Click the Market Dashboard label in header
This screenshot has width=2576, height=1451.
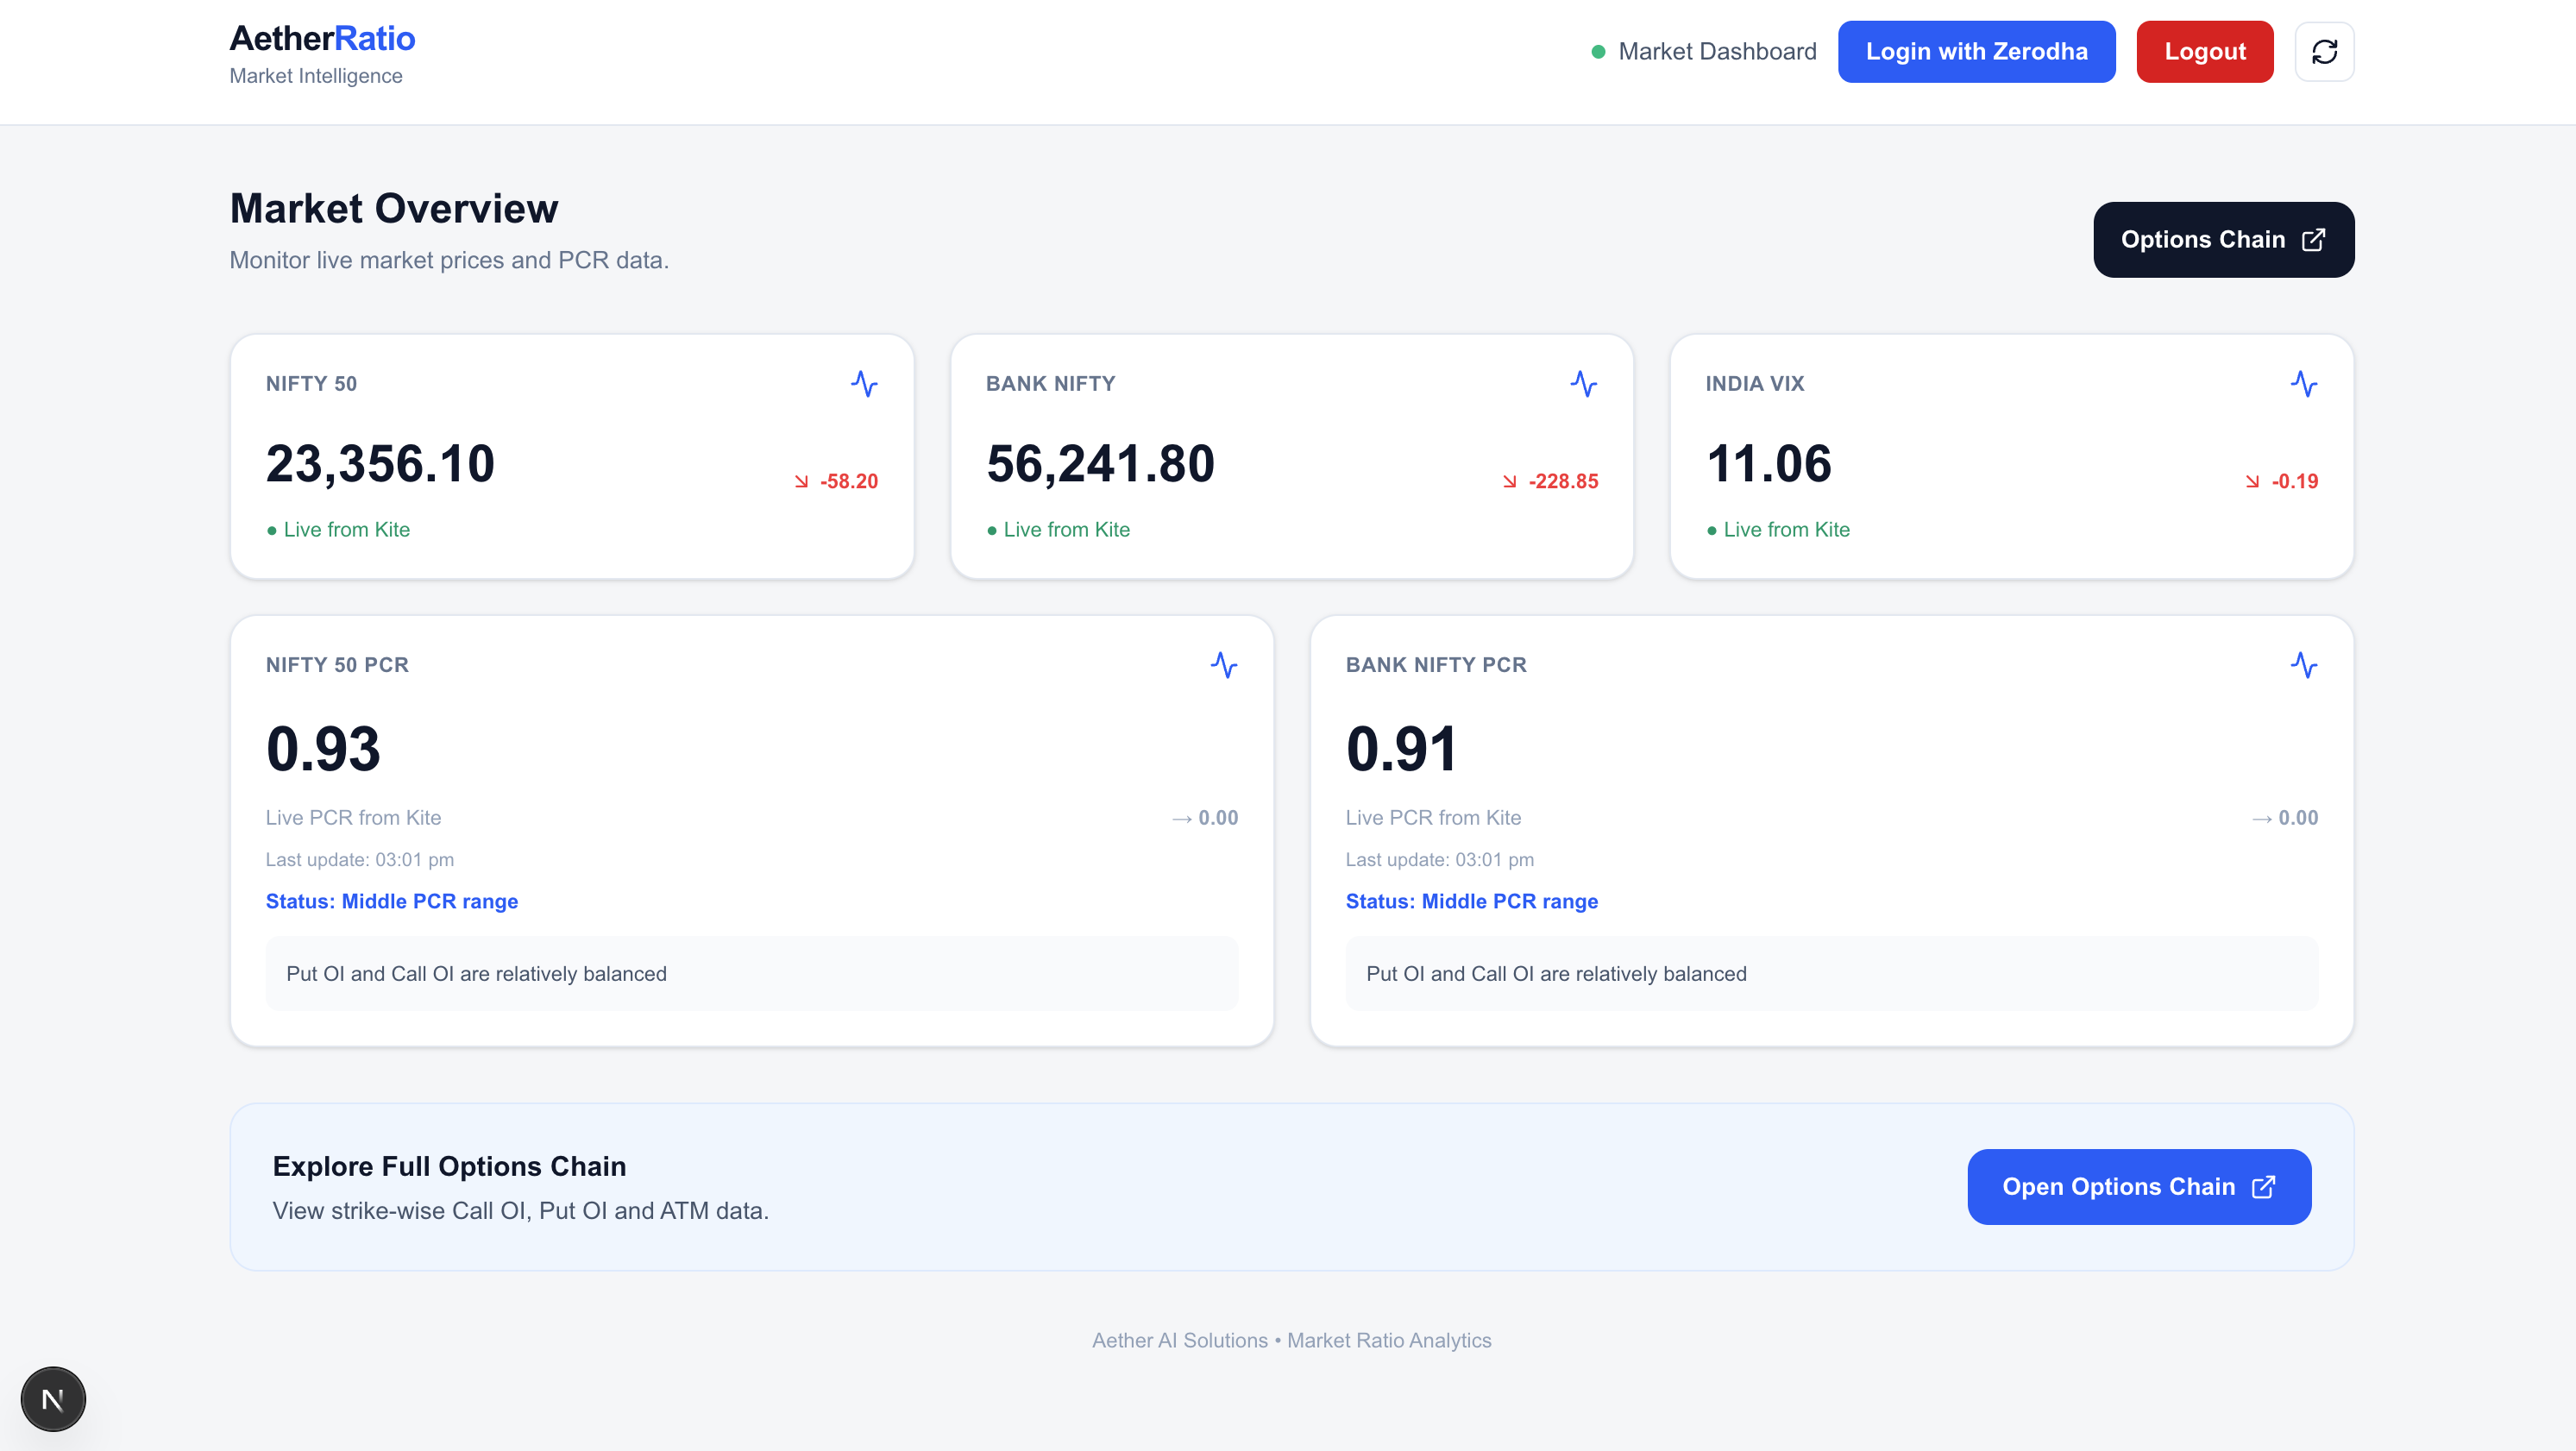click(1717, 52)
